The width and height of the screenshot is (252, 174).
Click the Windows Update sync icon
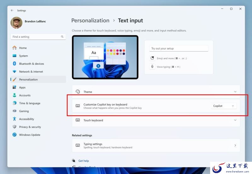[14, 135]
